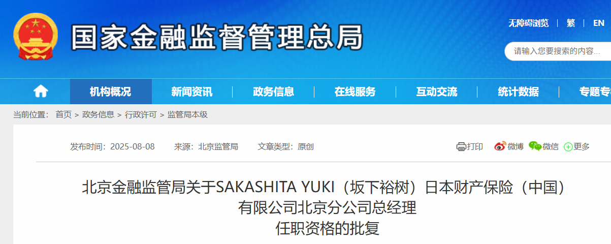Click 监管局本级 in the breadcrumb
The height and width of the screenshot is (244, 611).
[187, 115]
